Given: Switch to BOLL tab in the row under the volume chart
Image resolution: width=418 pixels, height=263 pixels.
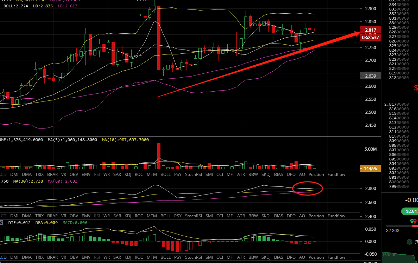Looking at the screenshot, I should pos(165,175).
